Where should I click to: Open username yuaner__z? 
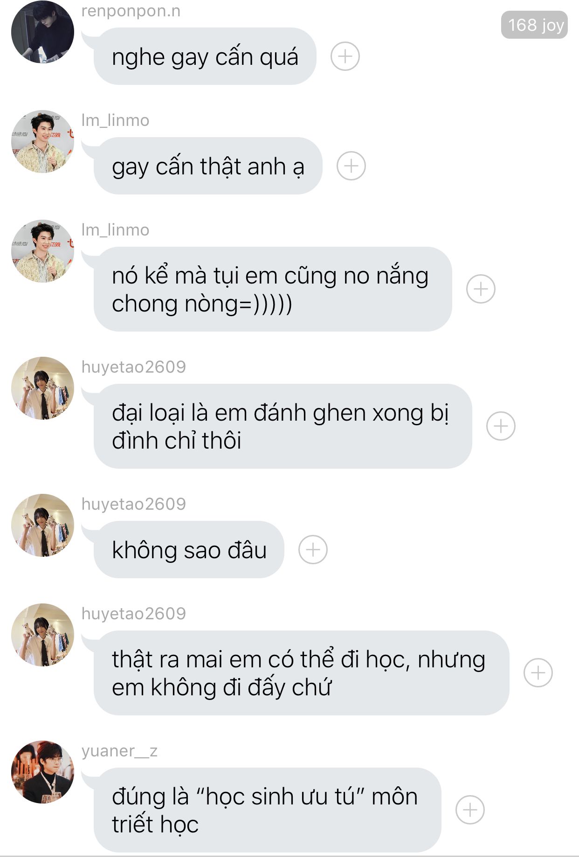pyautogui.click(x=119, y=751)
